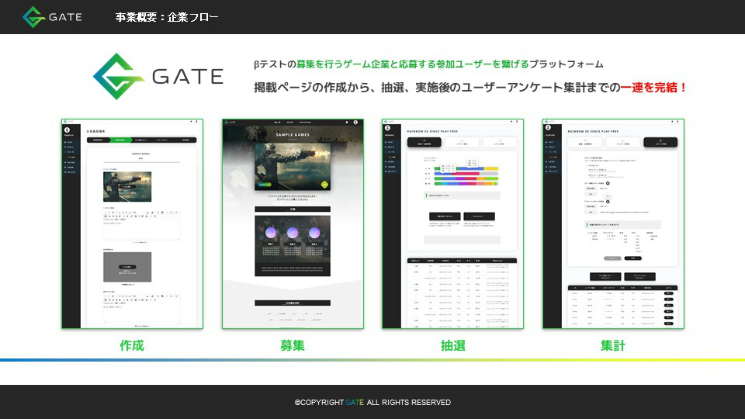Click the 事業概要：企業フロー header title
The height and width of the screenshot is (419, 745).
167,17
